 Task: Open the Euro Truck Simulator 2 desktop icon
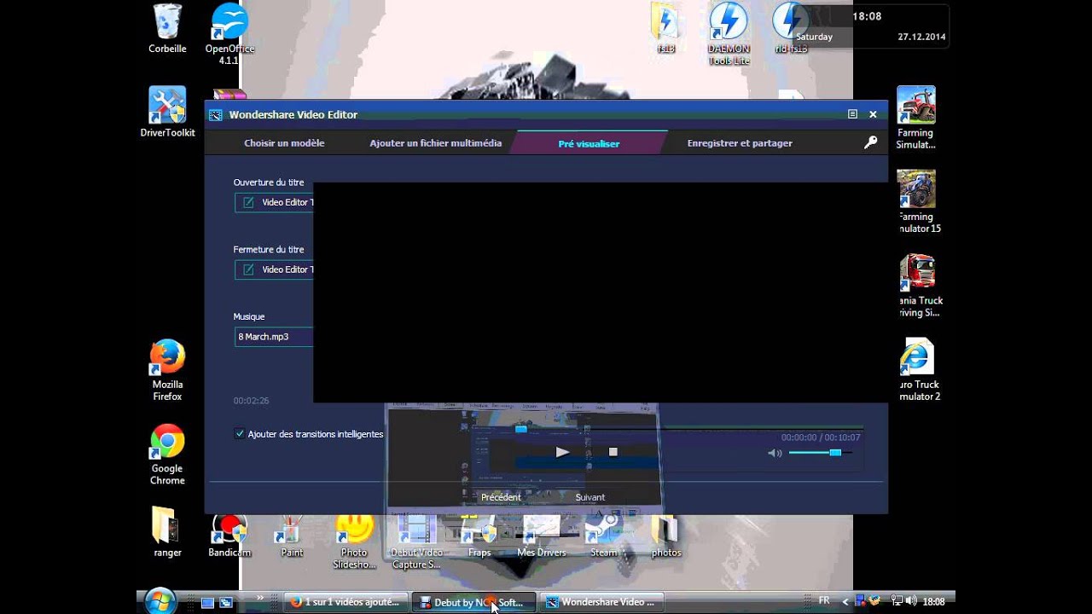918,368
